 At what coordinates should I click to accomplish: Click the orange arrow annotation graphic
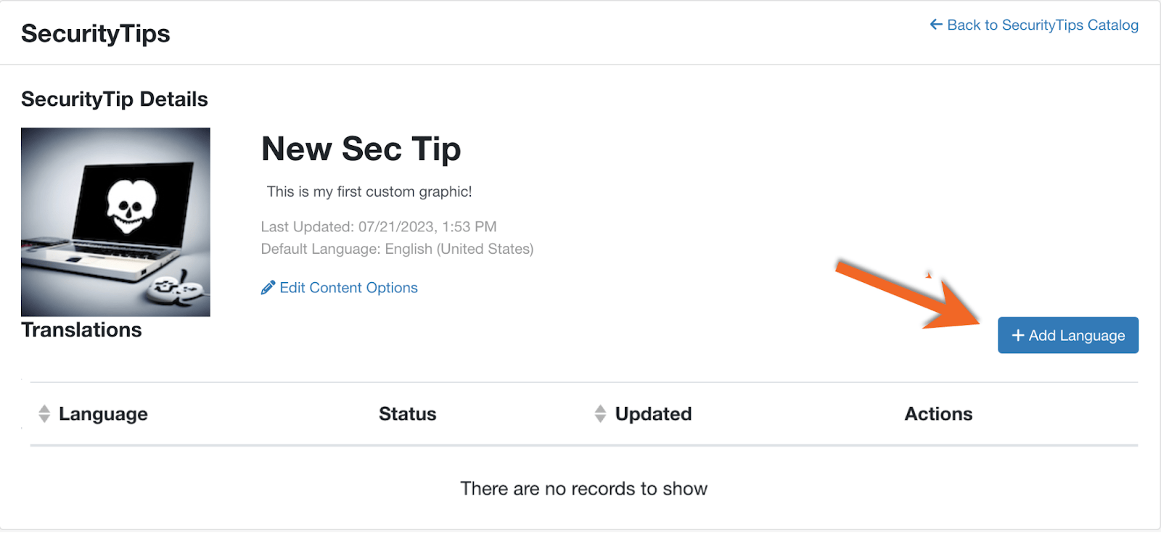click(x=907, y=294)
